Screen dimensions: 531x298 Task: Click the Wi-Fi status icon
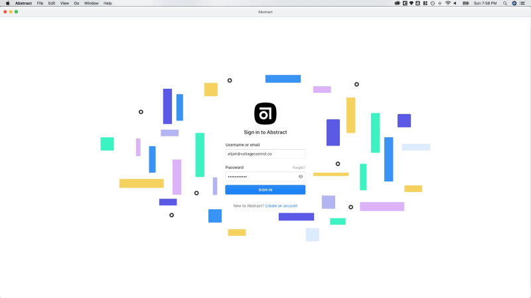[448, 3]
